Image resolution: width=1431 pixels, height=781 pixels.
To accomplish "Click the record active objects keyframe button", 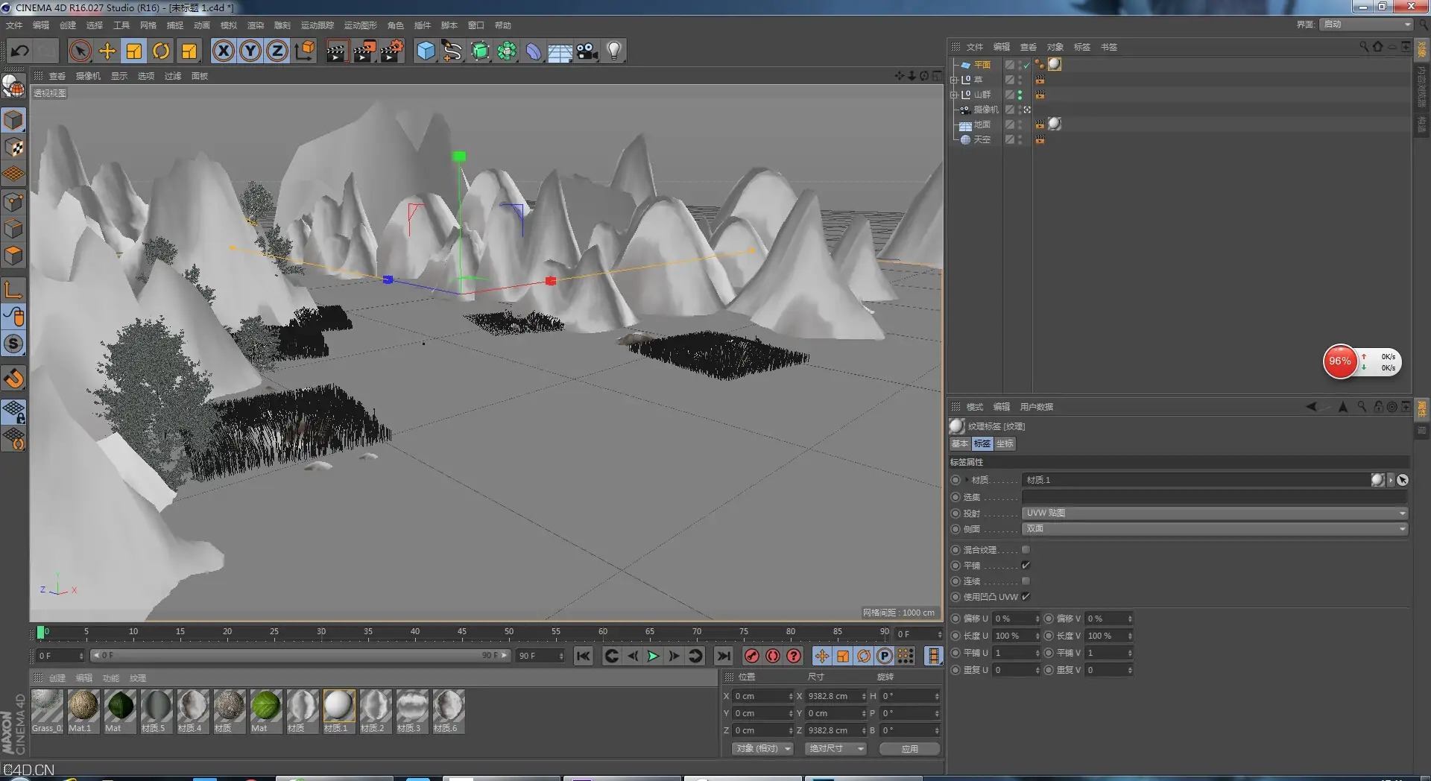I will (x=752, y=656).
